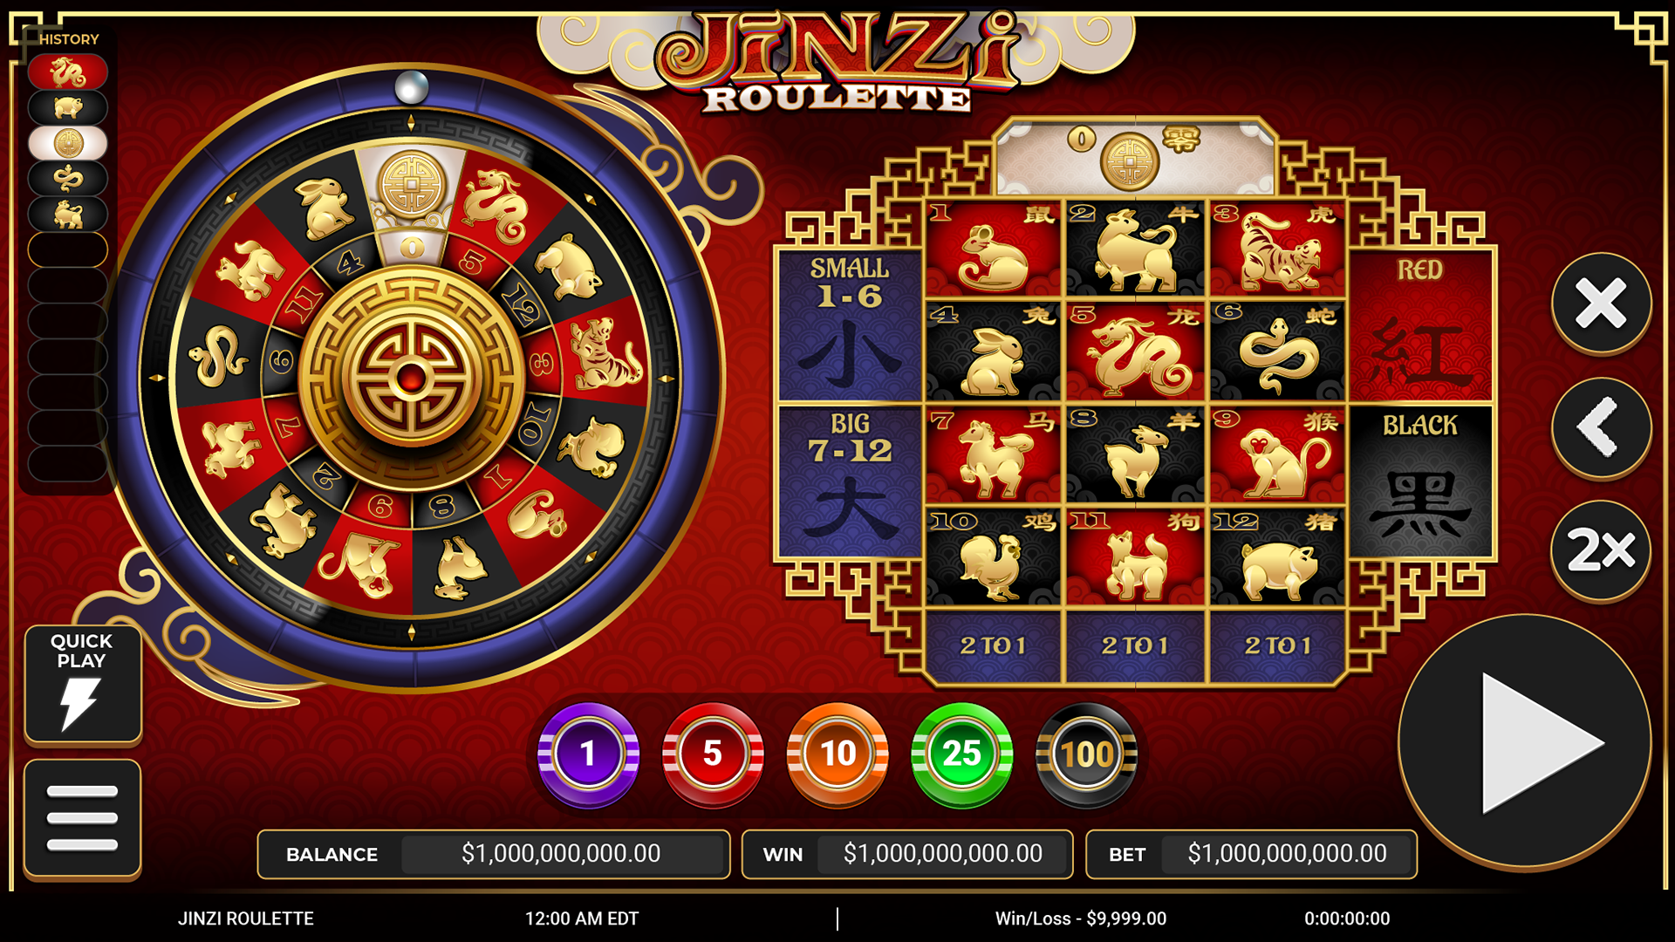This screenshot has height=942, width=1675.
Task: Undo last bet with back arrow
Action: pyautogui.click(x=1601, y=427)
